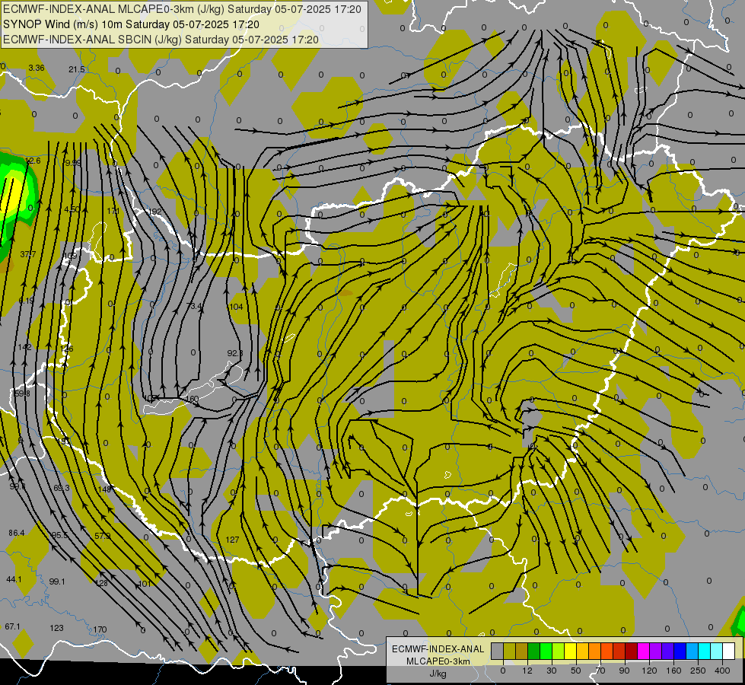Click the 'J/kg' unit label in the legend
Viewport: 745px width, 685px height.
438,674
